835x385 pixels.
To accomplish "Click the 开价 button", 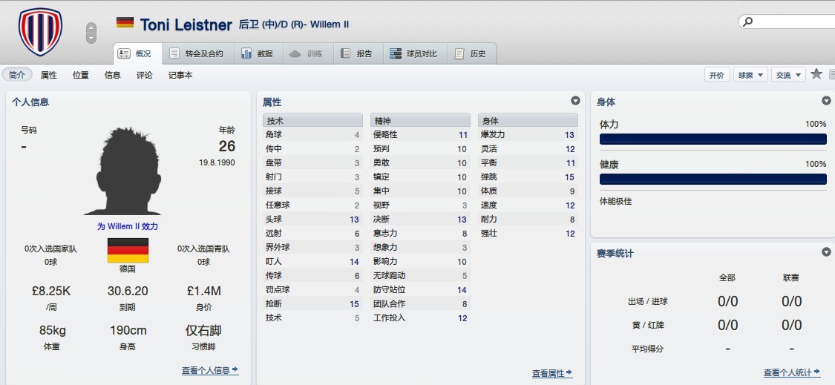I will pos(717,75).
